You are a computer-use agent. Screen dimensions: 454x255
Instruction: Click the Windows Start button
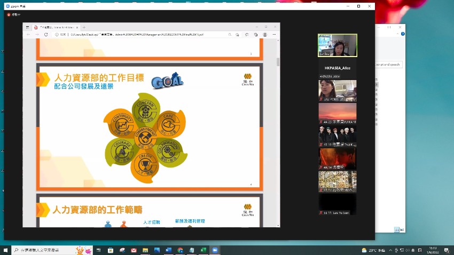(5, 250)
